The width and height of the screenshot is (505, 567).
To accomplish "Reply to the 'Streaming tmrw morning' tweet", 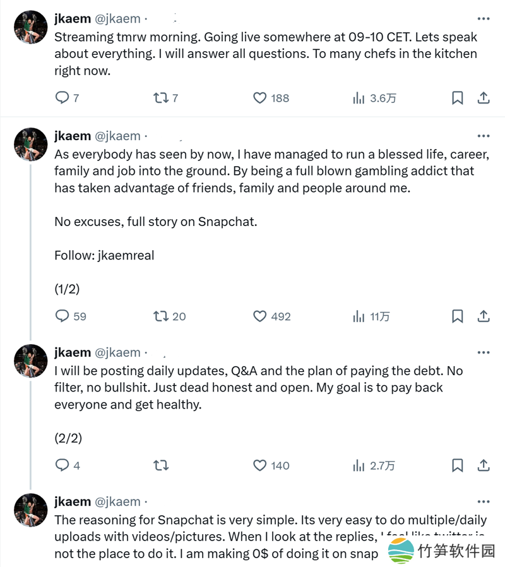I will [x=62, y=98].
